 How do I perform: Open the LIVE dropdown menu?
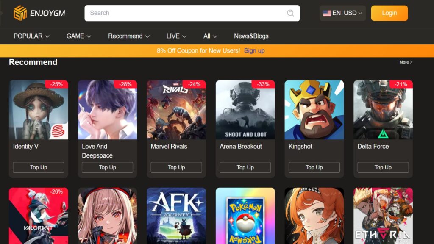click(175, 36)
